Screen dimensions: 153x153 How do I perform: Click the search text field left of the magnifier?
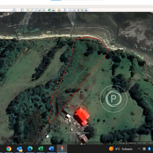pyautogui.click(x=5, y=10)
